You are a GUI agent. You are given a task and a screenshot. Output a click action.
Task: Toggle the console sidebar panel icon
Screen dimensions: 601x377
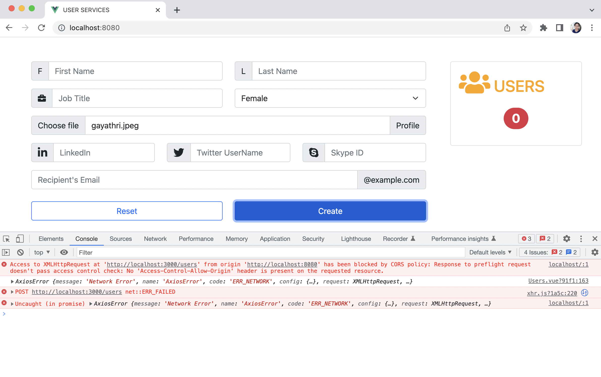coord(6,252)
